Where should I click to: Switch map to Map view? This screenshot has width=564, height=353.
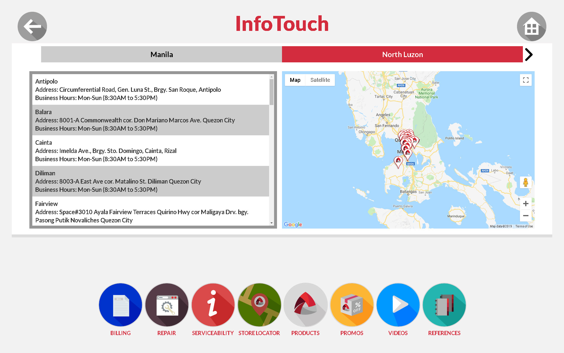pos(295,80)
